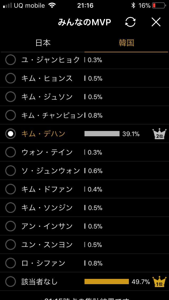Viewport: 169px width, 300px height.
Task: Tap the キム・デハン player name
Action: click(43, 134)
